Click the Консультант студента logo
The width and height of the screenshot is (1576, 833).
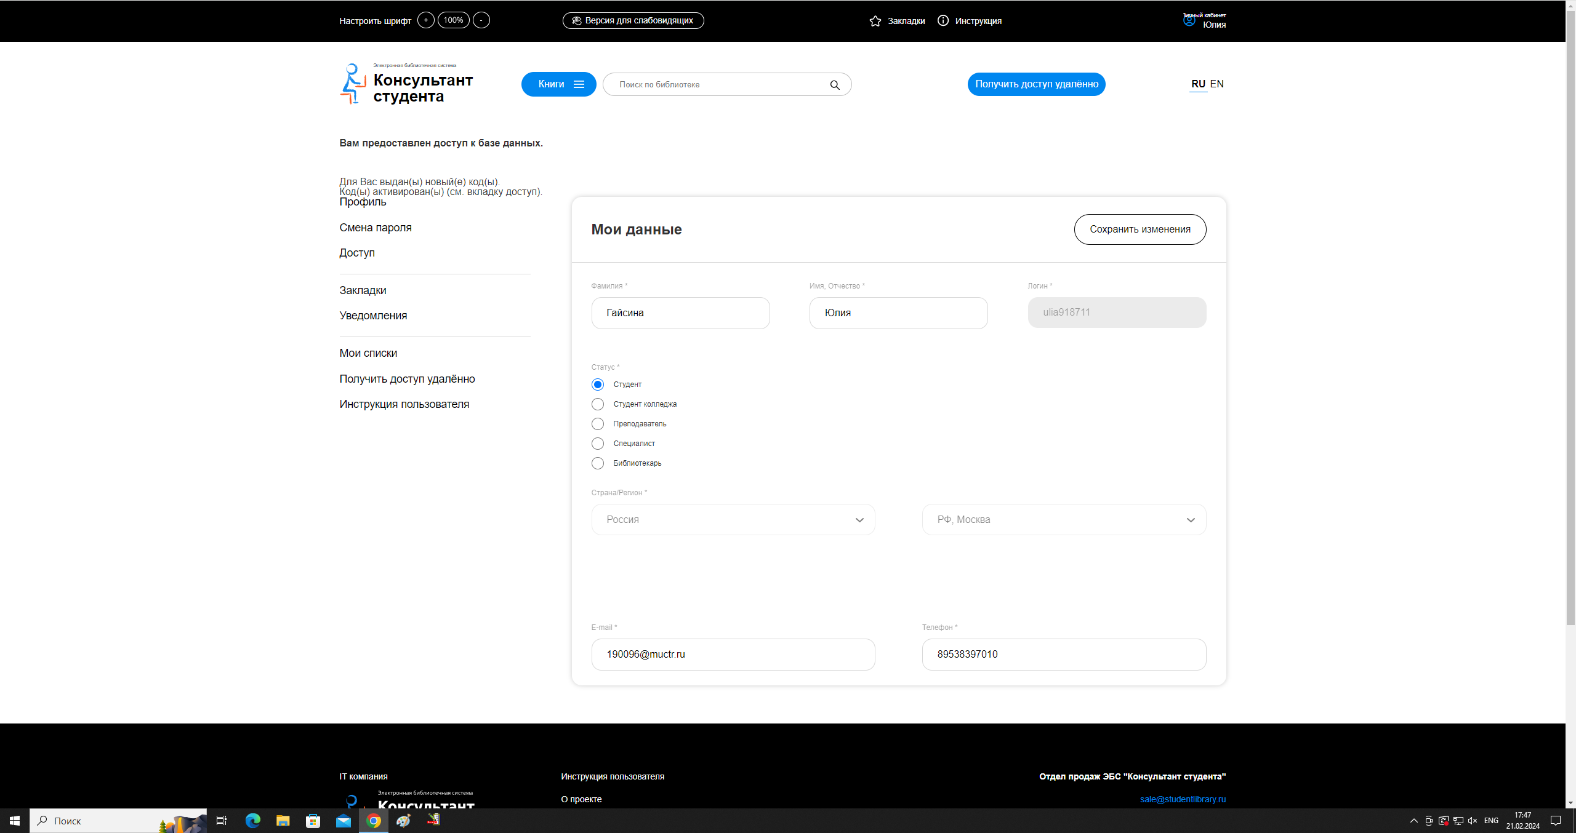(406, 84)
